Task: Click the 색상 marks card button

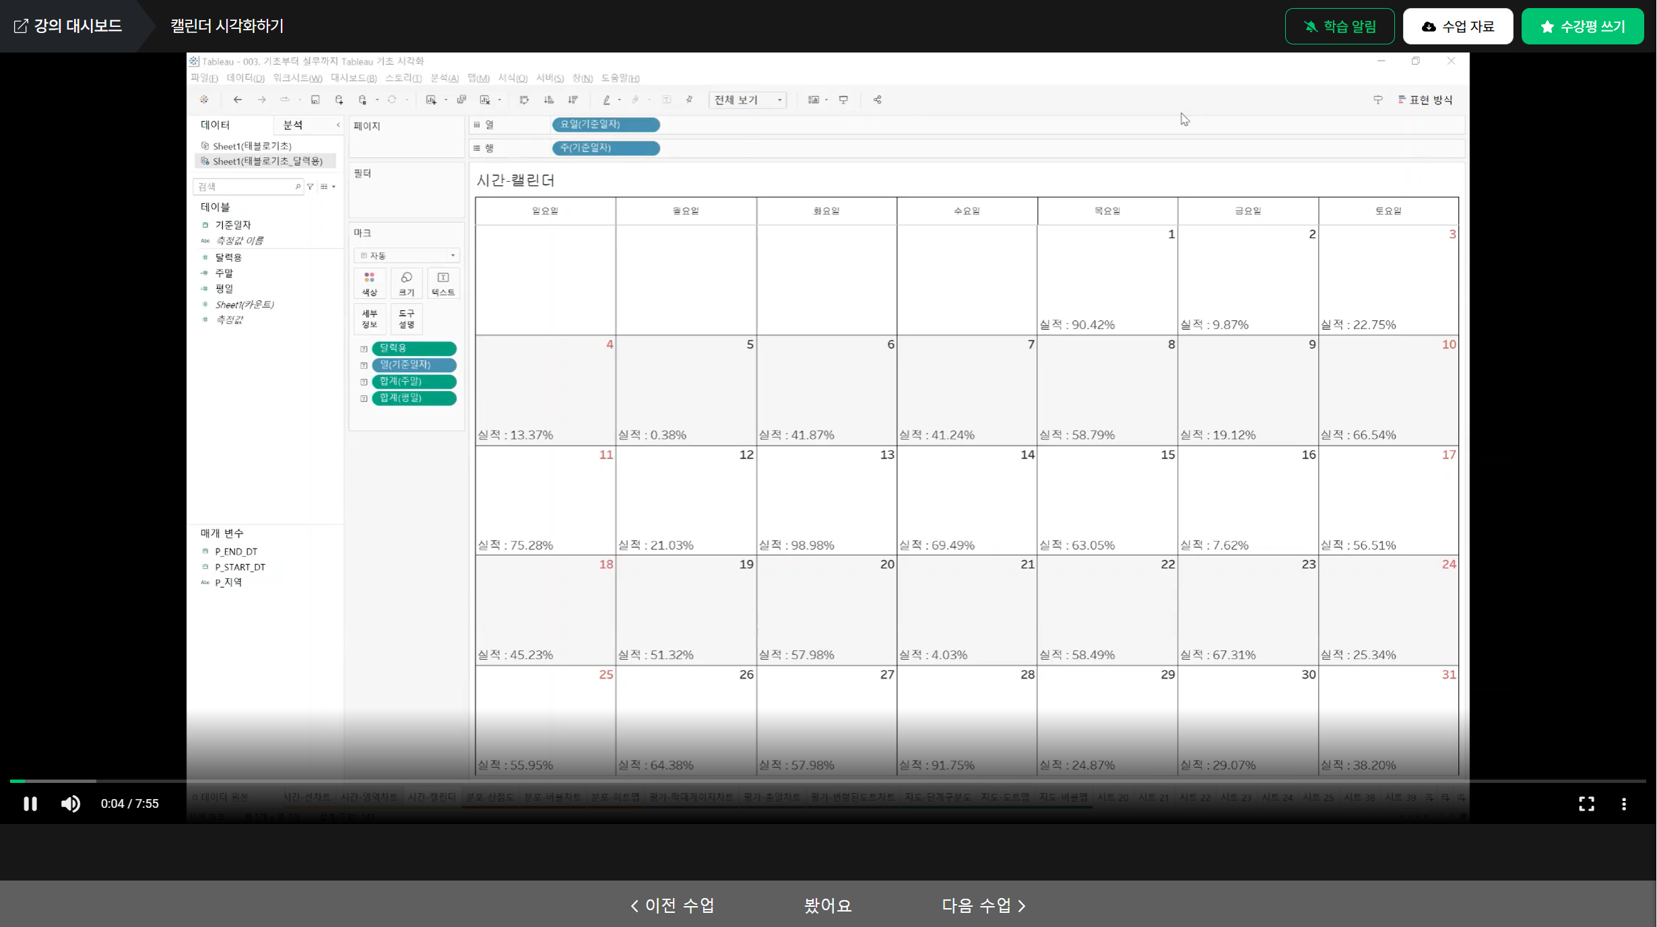Action: 370,283
